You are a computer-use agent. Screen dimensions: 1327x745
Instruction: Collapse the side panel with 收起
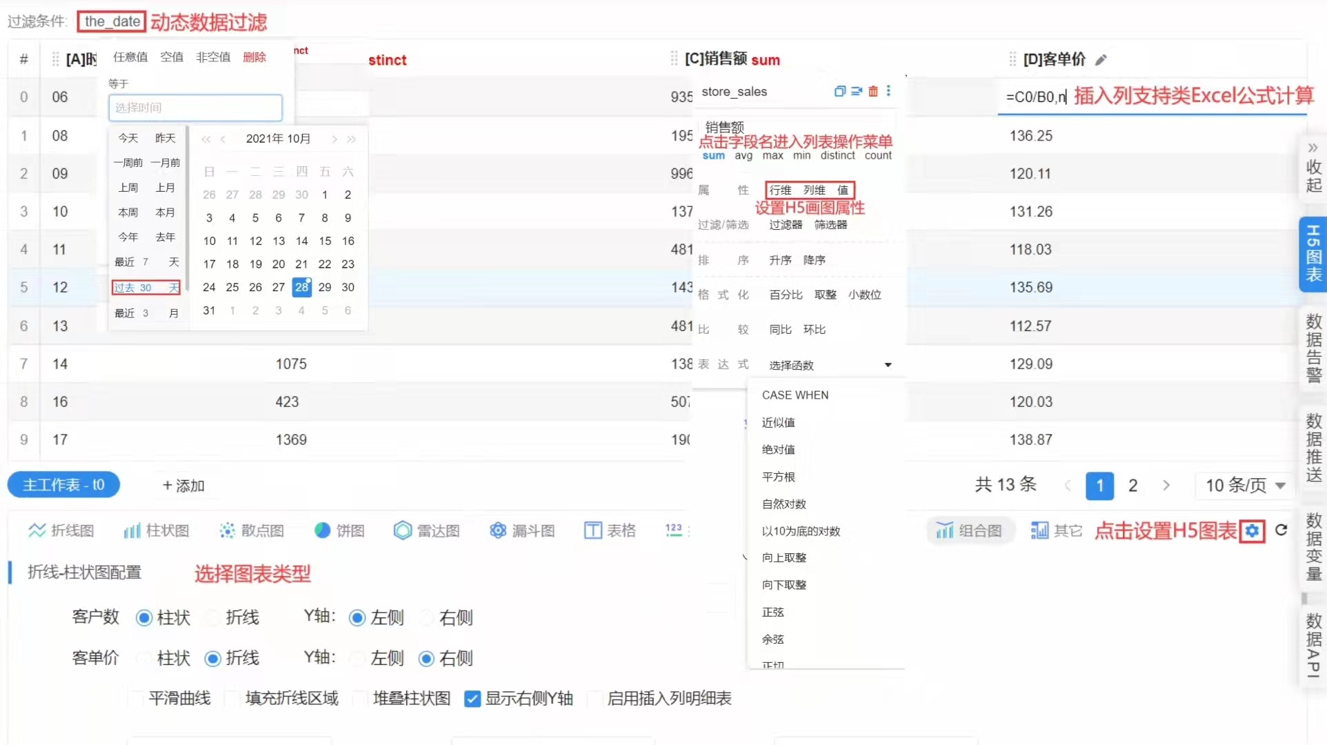click(x=1313, y=168)
